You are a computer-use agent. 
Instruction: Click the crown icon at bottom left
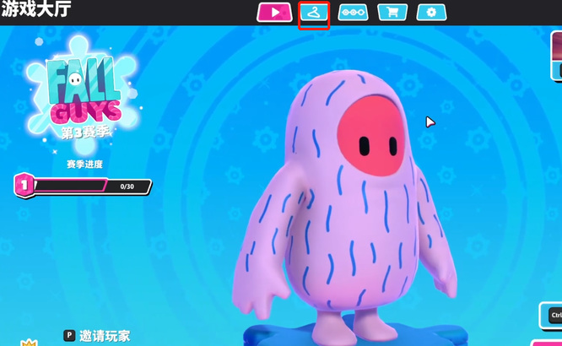coord(30,342)
